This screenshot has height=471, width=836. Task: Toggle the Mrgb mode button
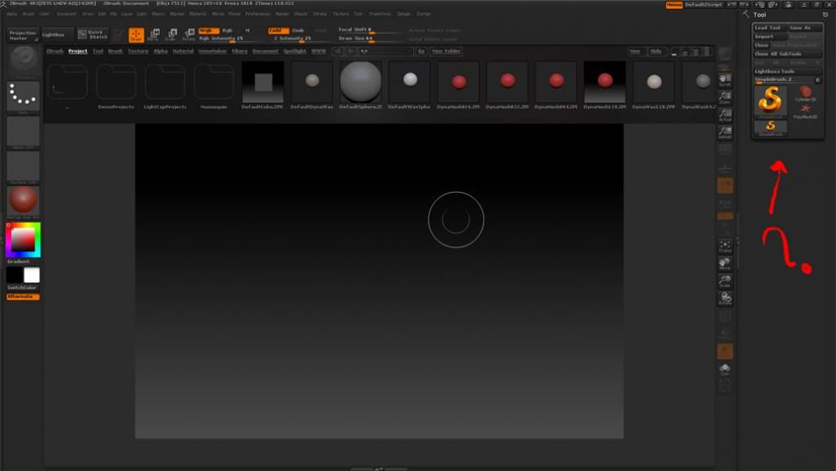click(x=208, y=30)
